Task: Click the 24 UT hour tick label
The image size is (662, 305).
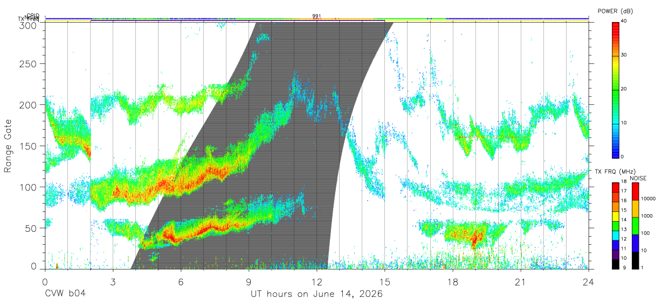Action: [x=589, y=281]
